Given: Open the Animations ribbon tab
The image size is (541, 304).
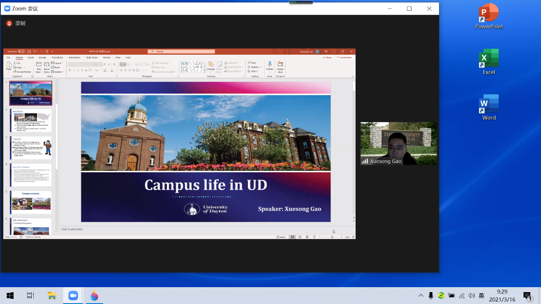Looking at the screenshot, I should (x=74, y=58).
